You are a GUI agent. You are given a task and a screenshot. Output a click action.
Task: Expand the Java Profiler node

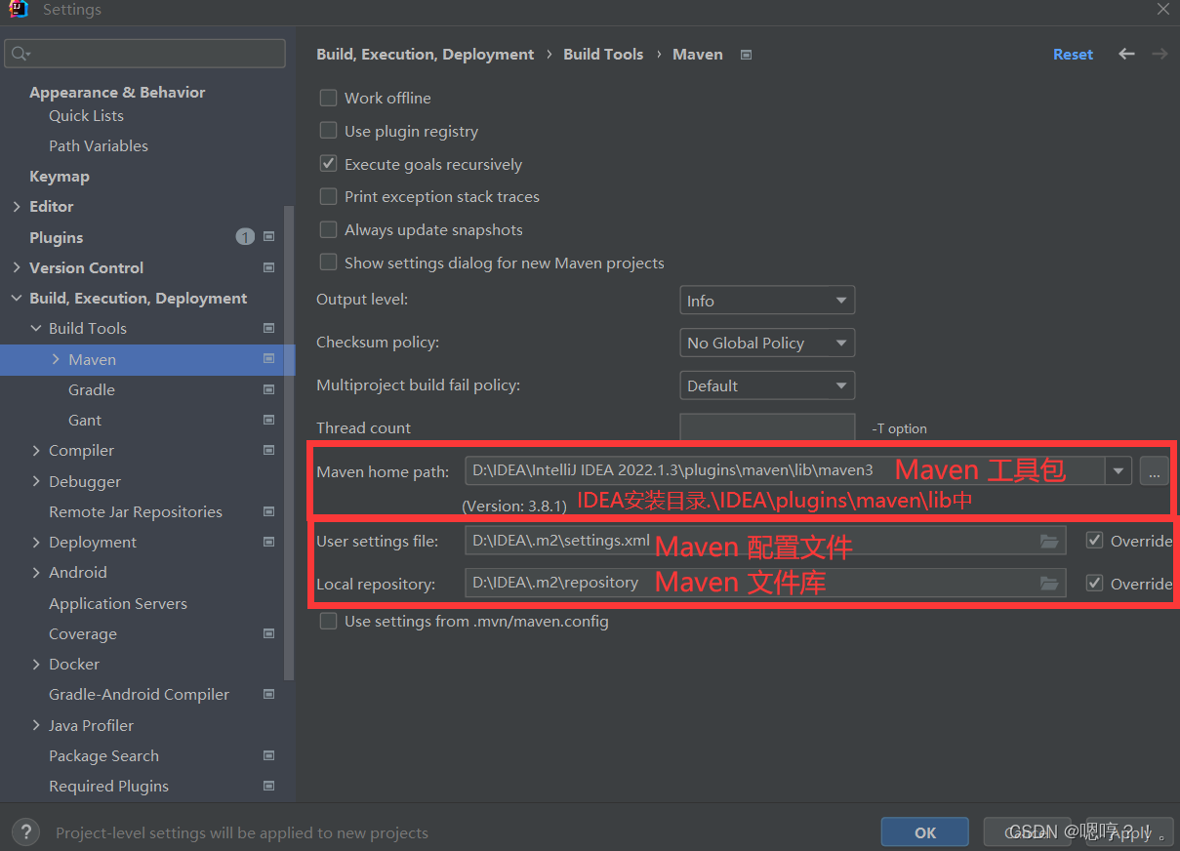coord(36,725)
